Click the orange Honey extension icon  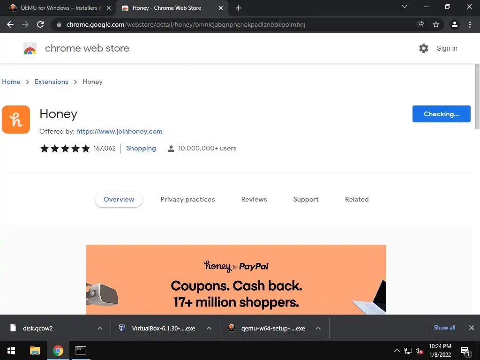tap(16, 120)
